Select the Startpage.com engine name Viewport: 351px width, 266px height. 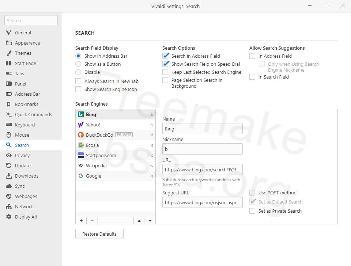point(101,156)
